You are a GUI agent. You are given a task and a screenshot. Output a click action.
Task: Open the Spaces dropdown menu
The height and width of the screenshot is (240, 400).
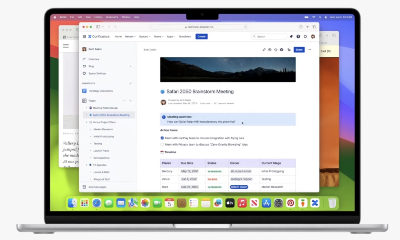point(144,36)
